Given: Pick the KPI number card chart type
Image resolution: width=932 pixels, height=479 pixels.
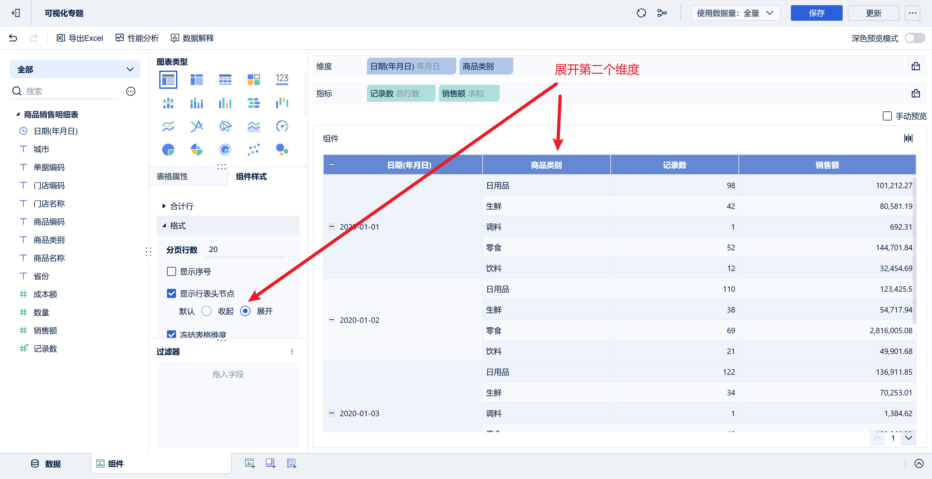Looking at the screenshot, I should point(282,79).
